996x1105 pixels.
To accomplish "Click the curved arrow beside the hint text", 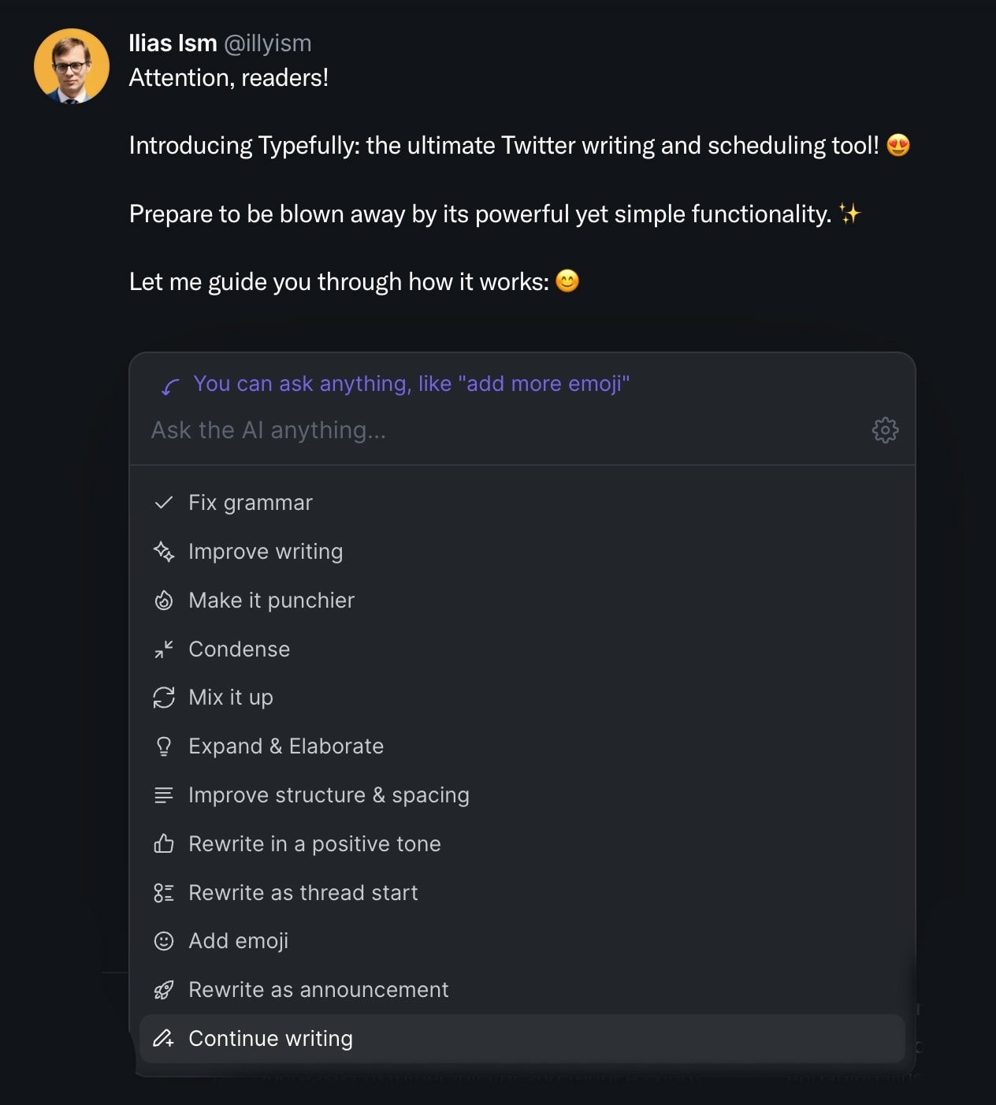I will tap(168, 385).
